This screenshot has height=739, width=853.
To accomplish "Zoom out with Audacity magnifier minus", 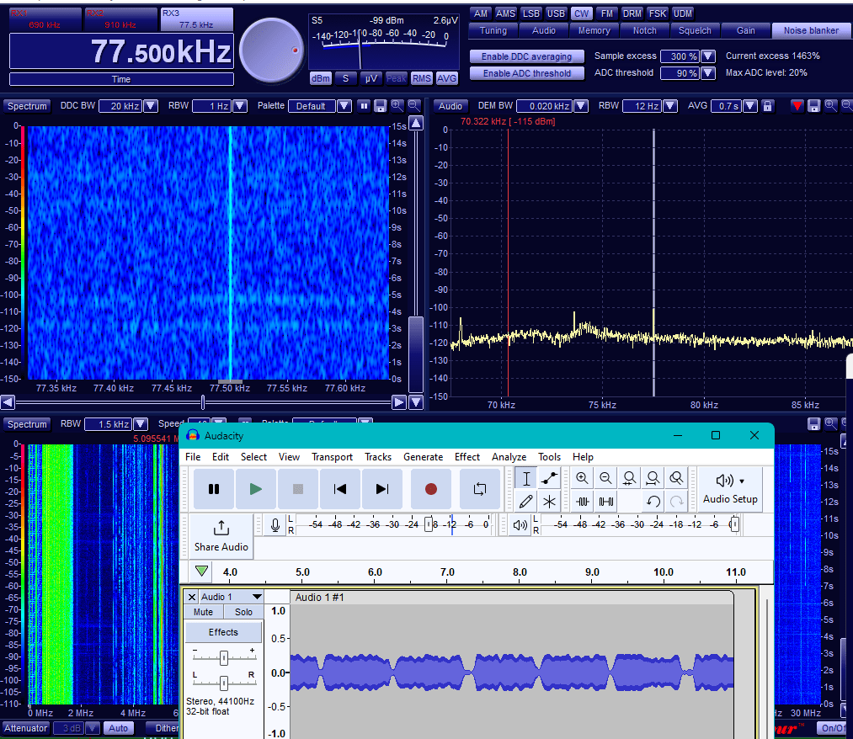I will coord(605,479).
